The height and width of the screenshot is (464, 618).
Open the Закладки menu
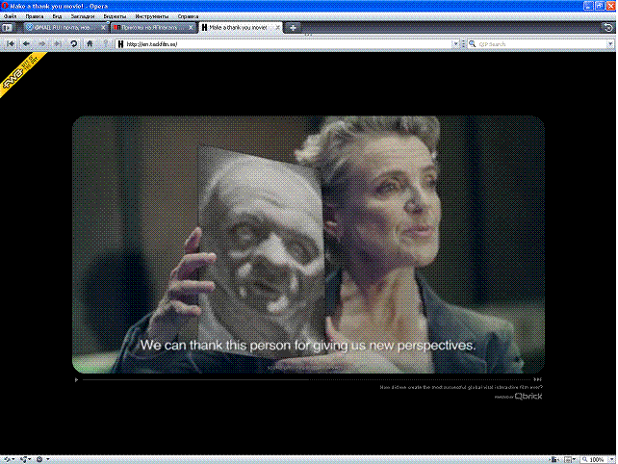point(82,16)
